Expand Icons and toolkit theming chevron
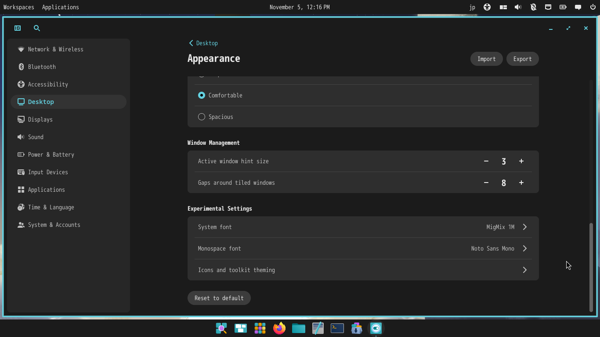The height and width of the screenshot is (337, 600). coord(525,270)
